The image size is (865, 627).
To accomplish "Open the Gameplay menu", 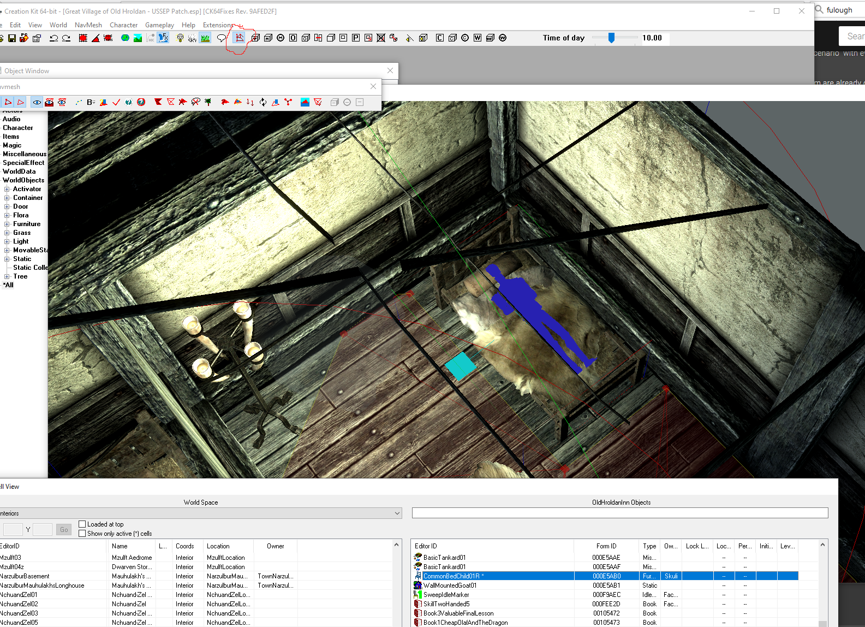I will click(159, 25).
